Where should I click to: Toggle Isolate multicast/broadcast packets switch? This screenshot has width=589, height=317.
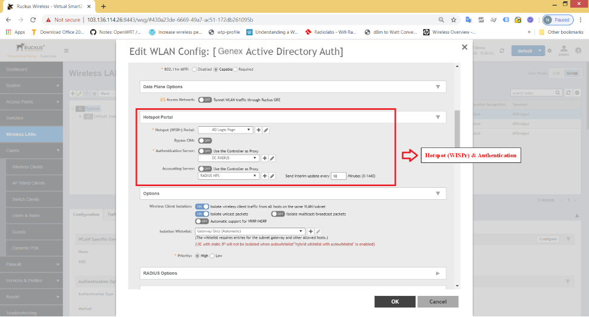tap(278, 214)
